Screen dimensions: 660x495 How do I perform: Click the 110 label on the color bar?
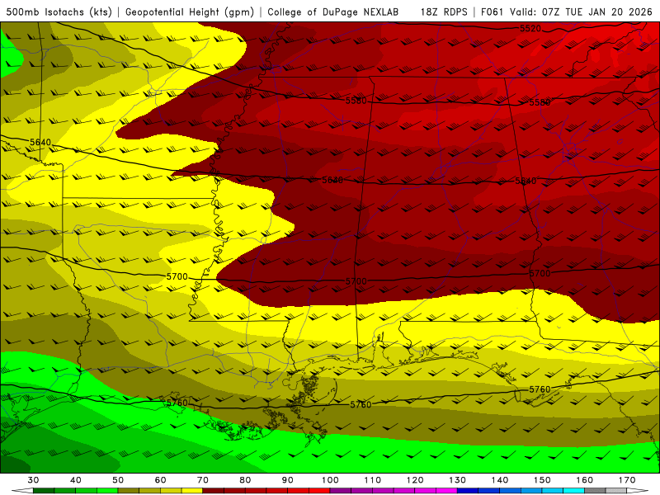(x=373, y=480)
